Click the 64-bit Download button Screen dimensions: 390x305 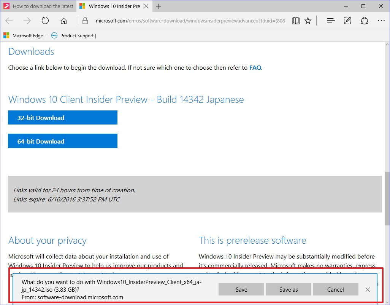click(63, 141)
